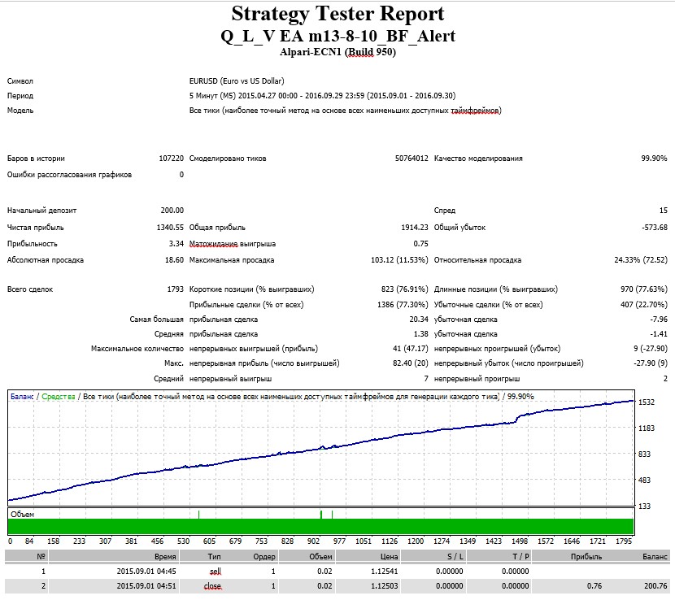Image resolution: width=675 pixels, height=600 pixels.
Task: Click expected payoff value 0.75
Action: [x=420, y=244]
